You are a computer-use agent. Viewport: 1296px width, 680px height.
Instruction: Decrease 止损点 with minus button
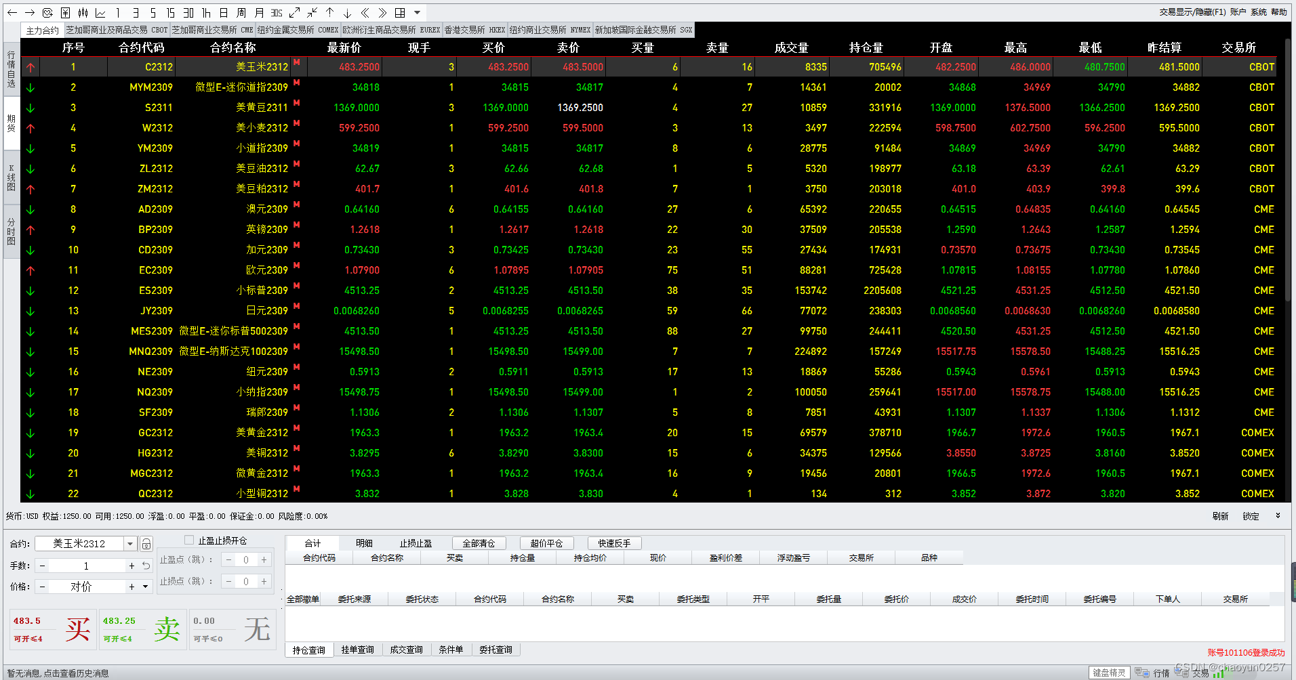[x=228, y=581]
